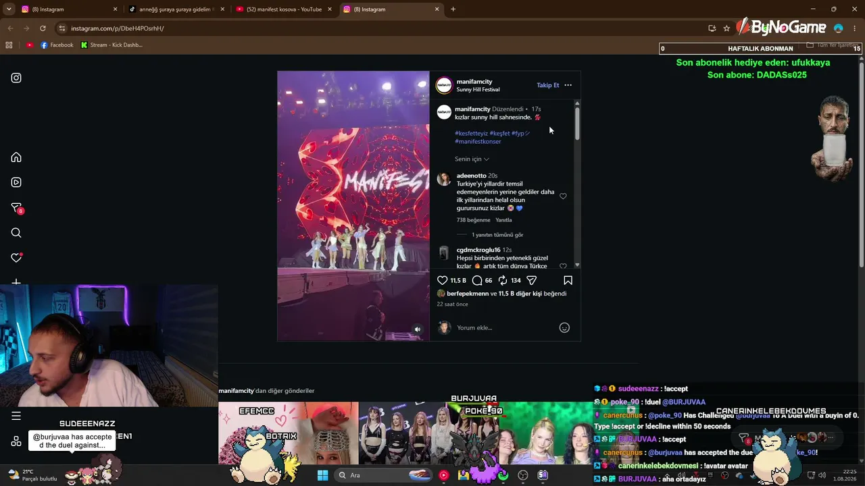Open Instagram home via the logo icon
This screenshot has width=865, height=486.
[16, 78]
